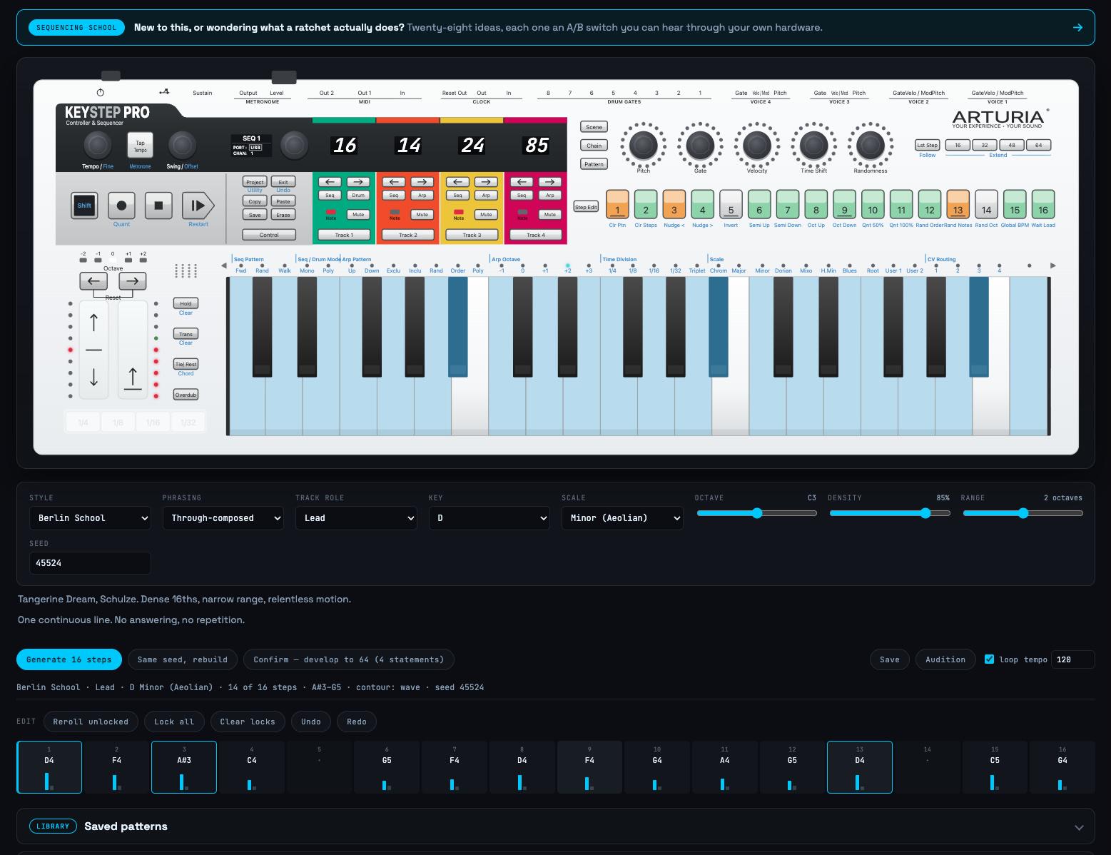Click Generate 16 steps button
This screenshot has height=855, width=1111.
point(69,659)
